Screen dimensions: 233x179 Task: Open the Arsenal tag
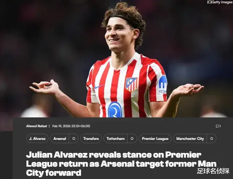60,138
